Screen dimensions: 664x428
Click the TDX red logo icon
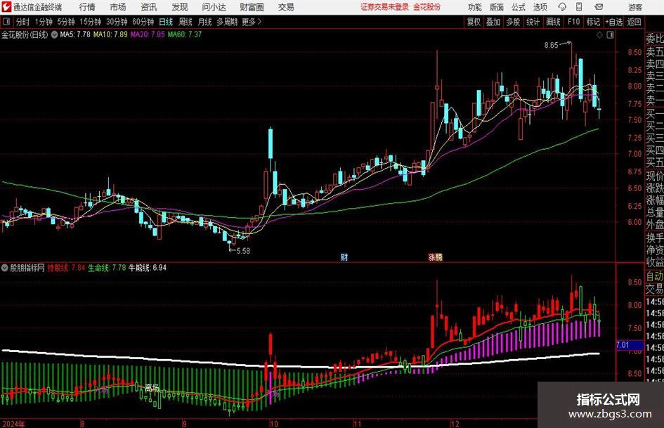tap(6, 7)
